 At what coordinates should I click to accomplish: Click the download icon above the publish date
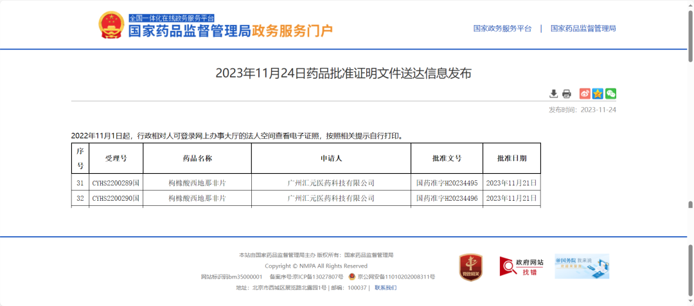point(553,94)
